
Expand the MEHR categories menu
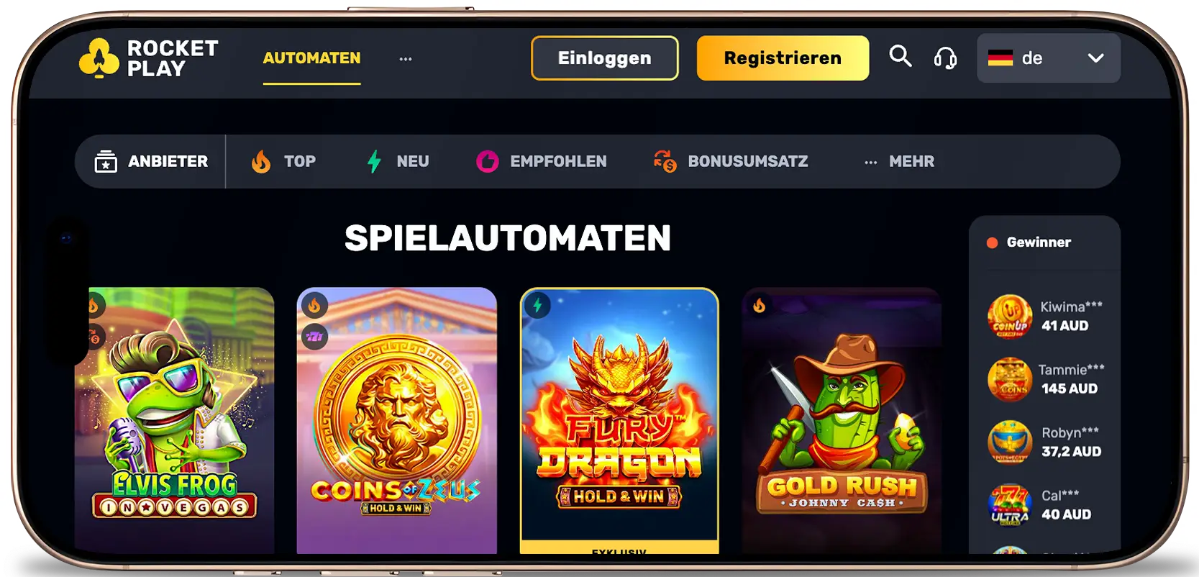pos(899,161)
